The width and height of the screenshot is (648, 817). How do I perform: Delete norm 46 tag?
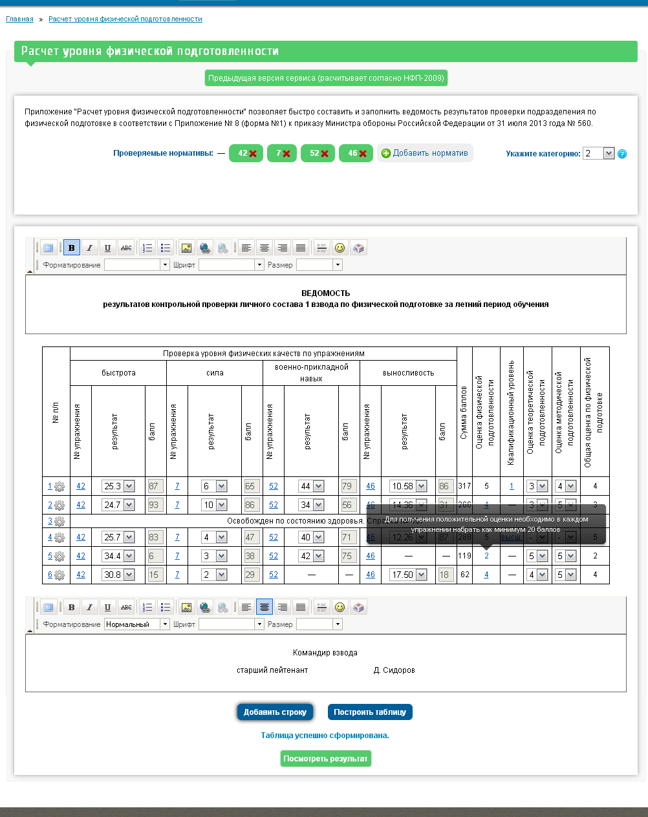(x=363, y=154)
